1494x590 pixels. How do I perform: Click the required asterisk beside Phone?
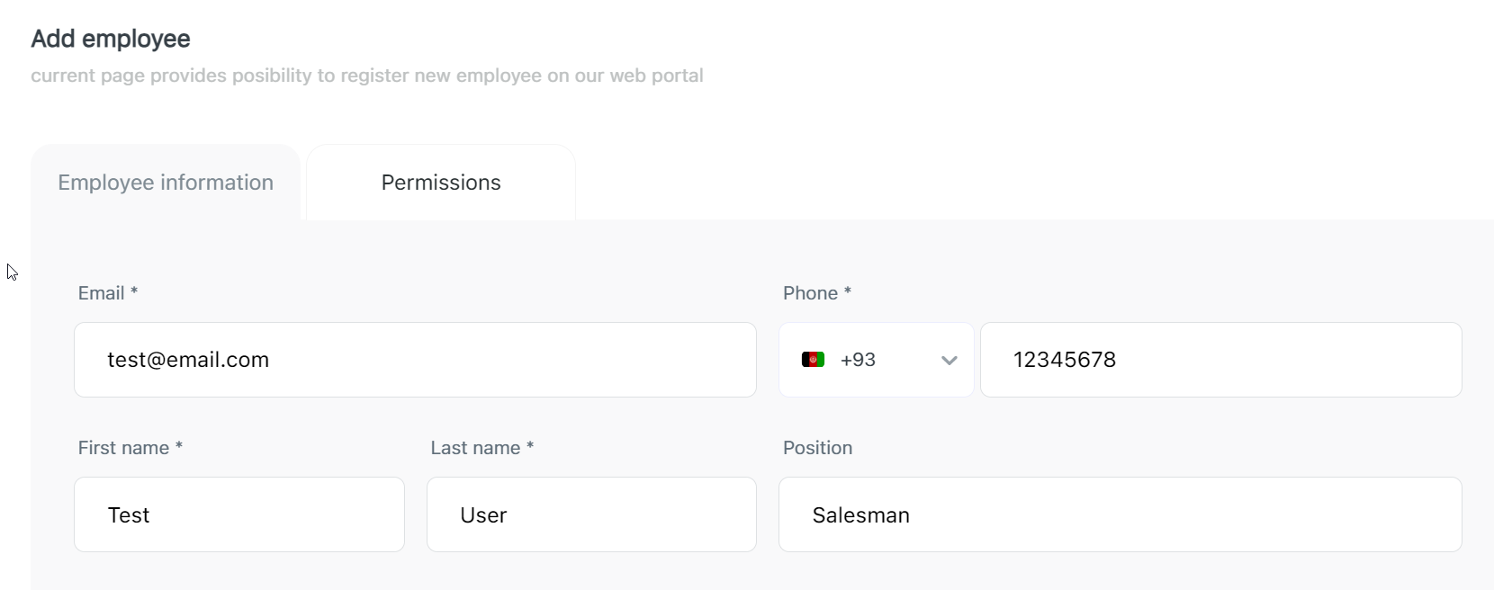[848, 291]
